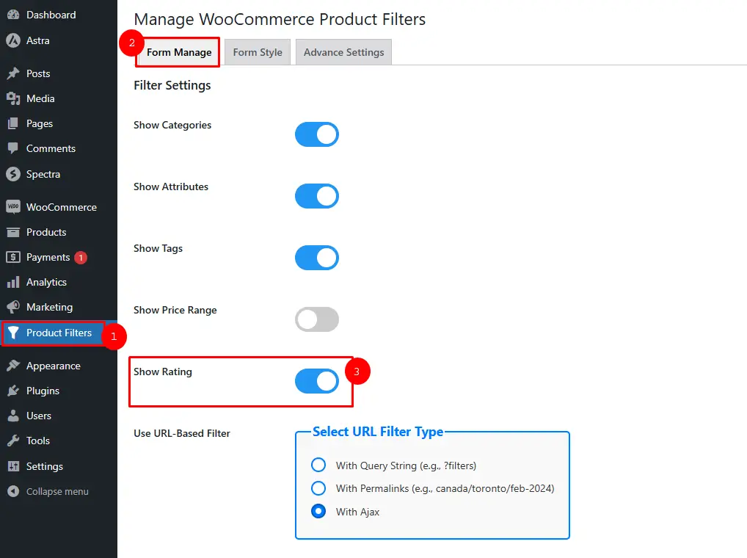Open Analytics text link in sidebar
The image size is (747, 558).
click(x=46, y=282)
